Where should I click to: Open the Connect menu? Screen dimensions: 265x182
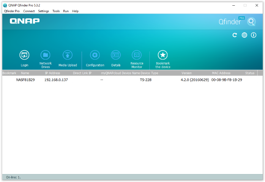coord(29,11)
